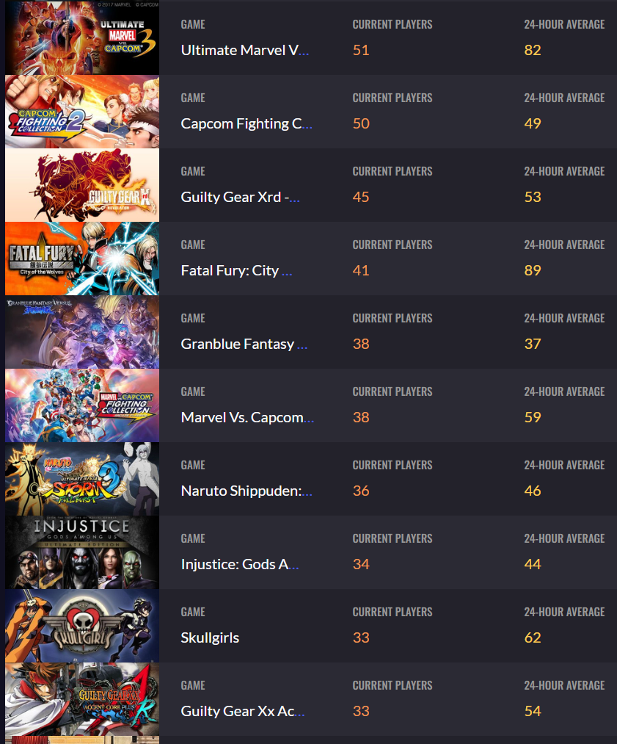Image resolution: width=617 pixels, height=744 pixels.
Task: Open the Ultimate Marvel V... game title link
Action: pyautogui.click(x=244, y=50)
